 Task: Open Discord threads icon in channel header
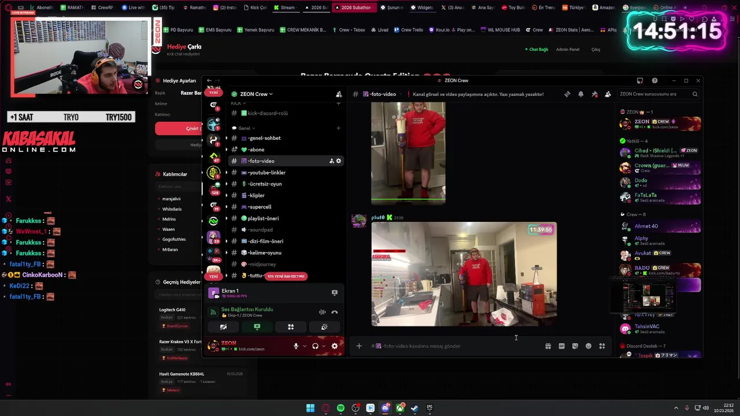click(x=567, y=94)
